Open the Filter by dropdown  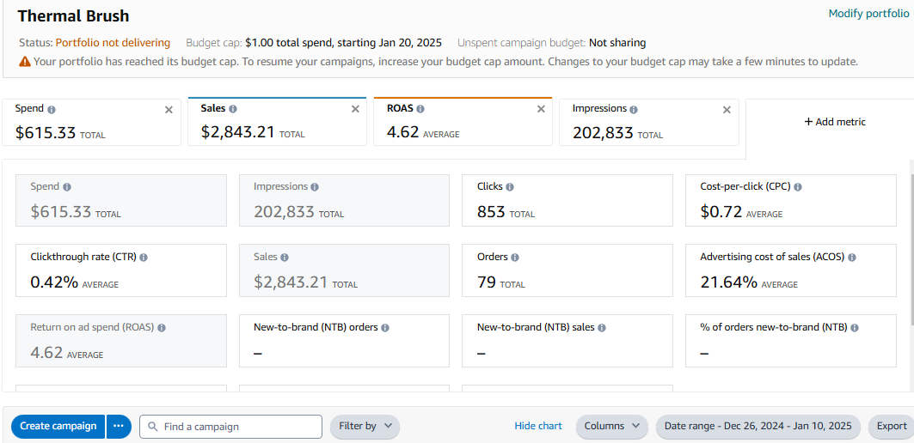pos(365,426)
